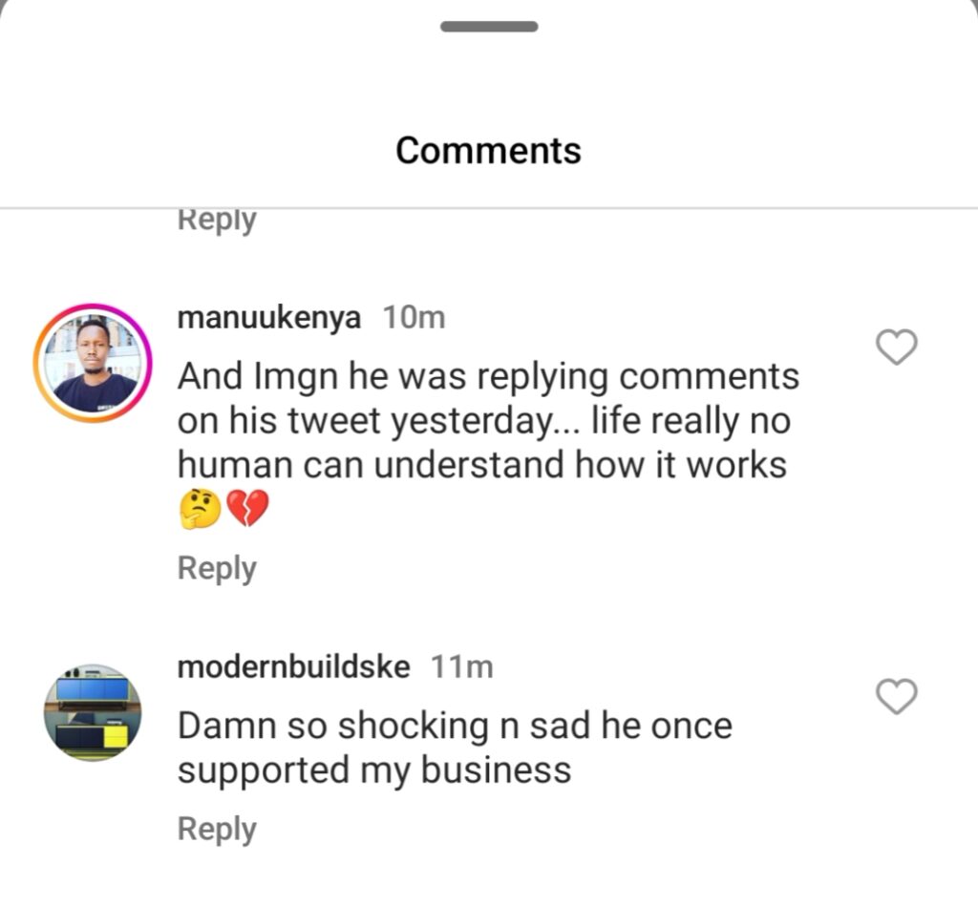The image size is (978, 907).
Task: Tap the broken heart emoji
Action: [x=247, y=510]
